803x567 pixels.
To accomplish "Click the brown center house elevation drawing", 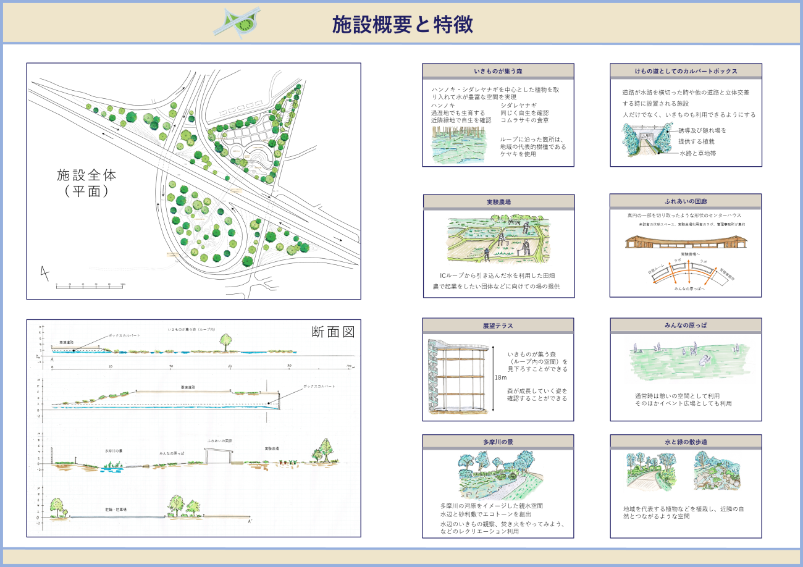I will 685,240.
